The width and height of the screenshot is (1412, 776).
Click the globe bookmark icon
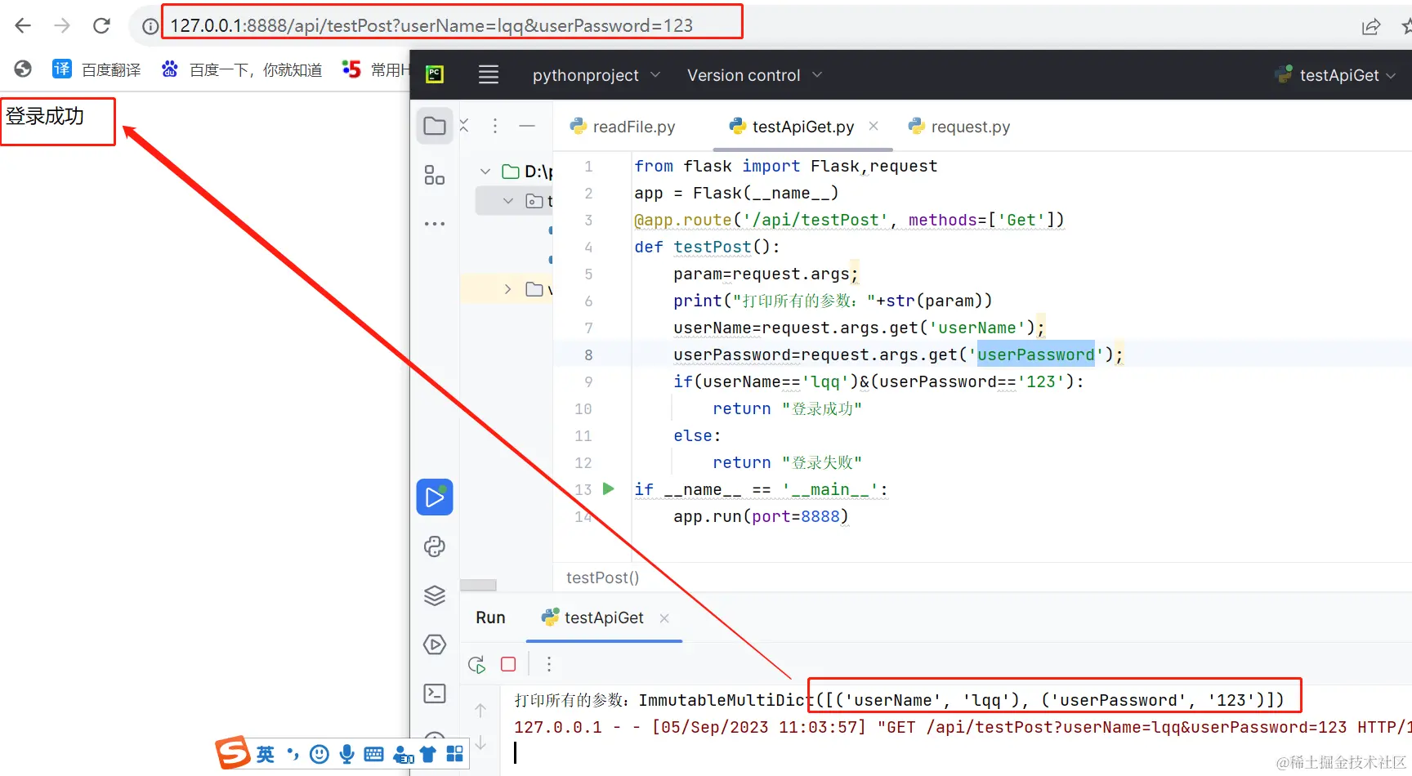tap(23, 69)
